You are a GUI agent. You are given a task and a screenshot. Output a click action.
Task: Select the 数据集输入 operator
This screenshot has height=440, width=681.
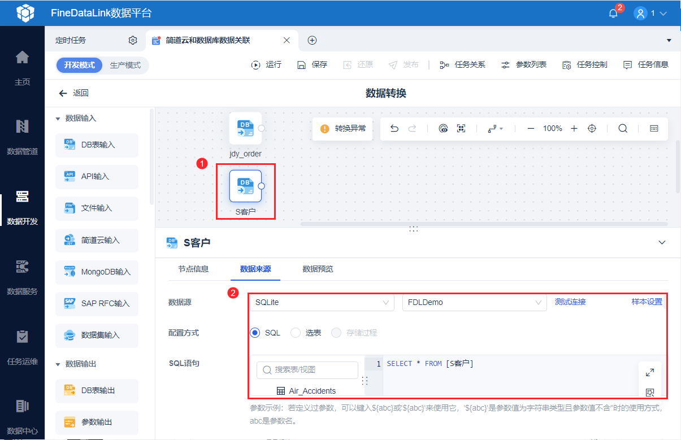97,336
